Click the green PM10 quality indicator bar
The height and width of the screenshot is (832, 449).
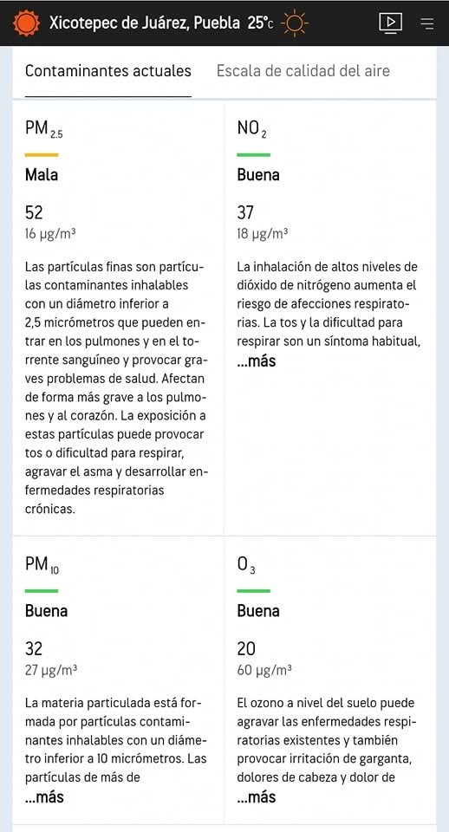click(42, 590)
